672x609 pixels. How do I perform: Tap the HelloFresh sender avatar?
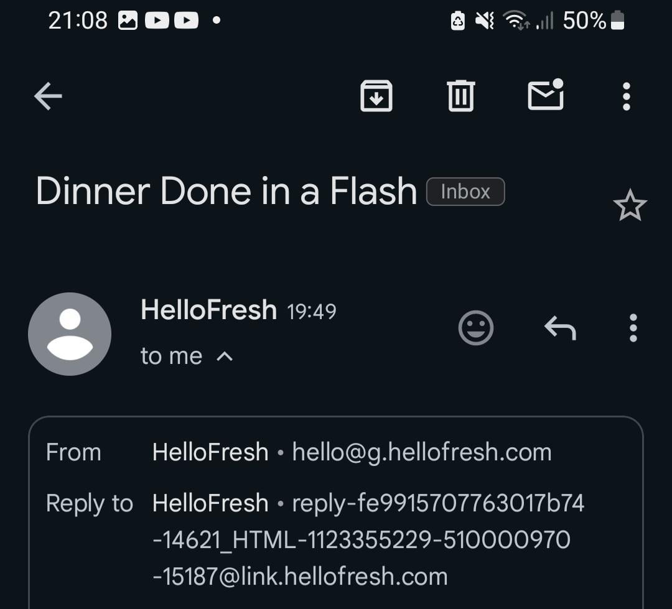(70, 334)
